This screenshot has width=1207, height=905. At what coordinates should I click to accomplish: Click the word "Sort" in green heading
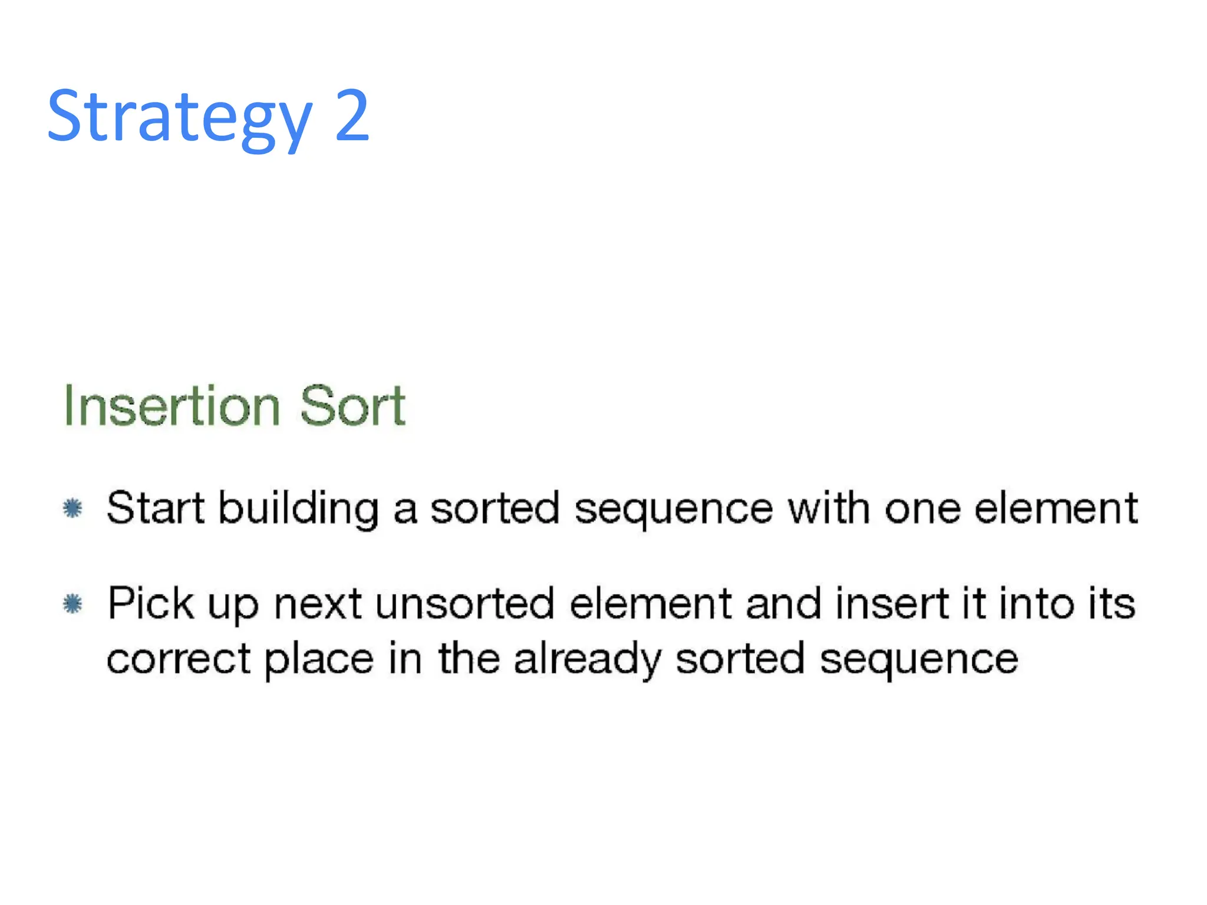point(352,405)
